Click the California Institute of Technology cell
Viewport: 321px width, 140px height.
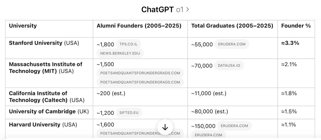pyautogui.click(x=49, y=97)
